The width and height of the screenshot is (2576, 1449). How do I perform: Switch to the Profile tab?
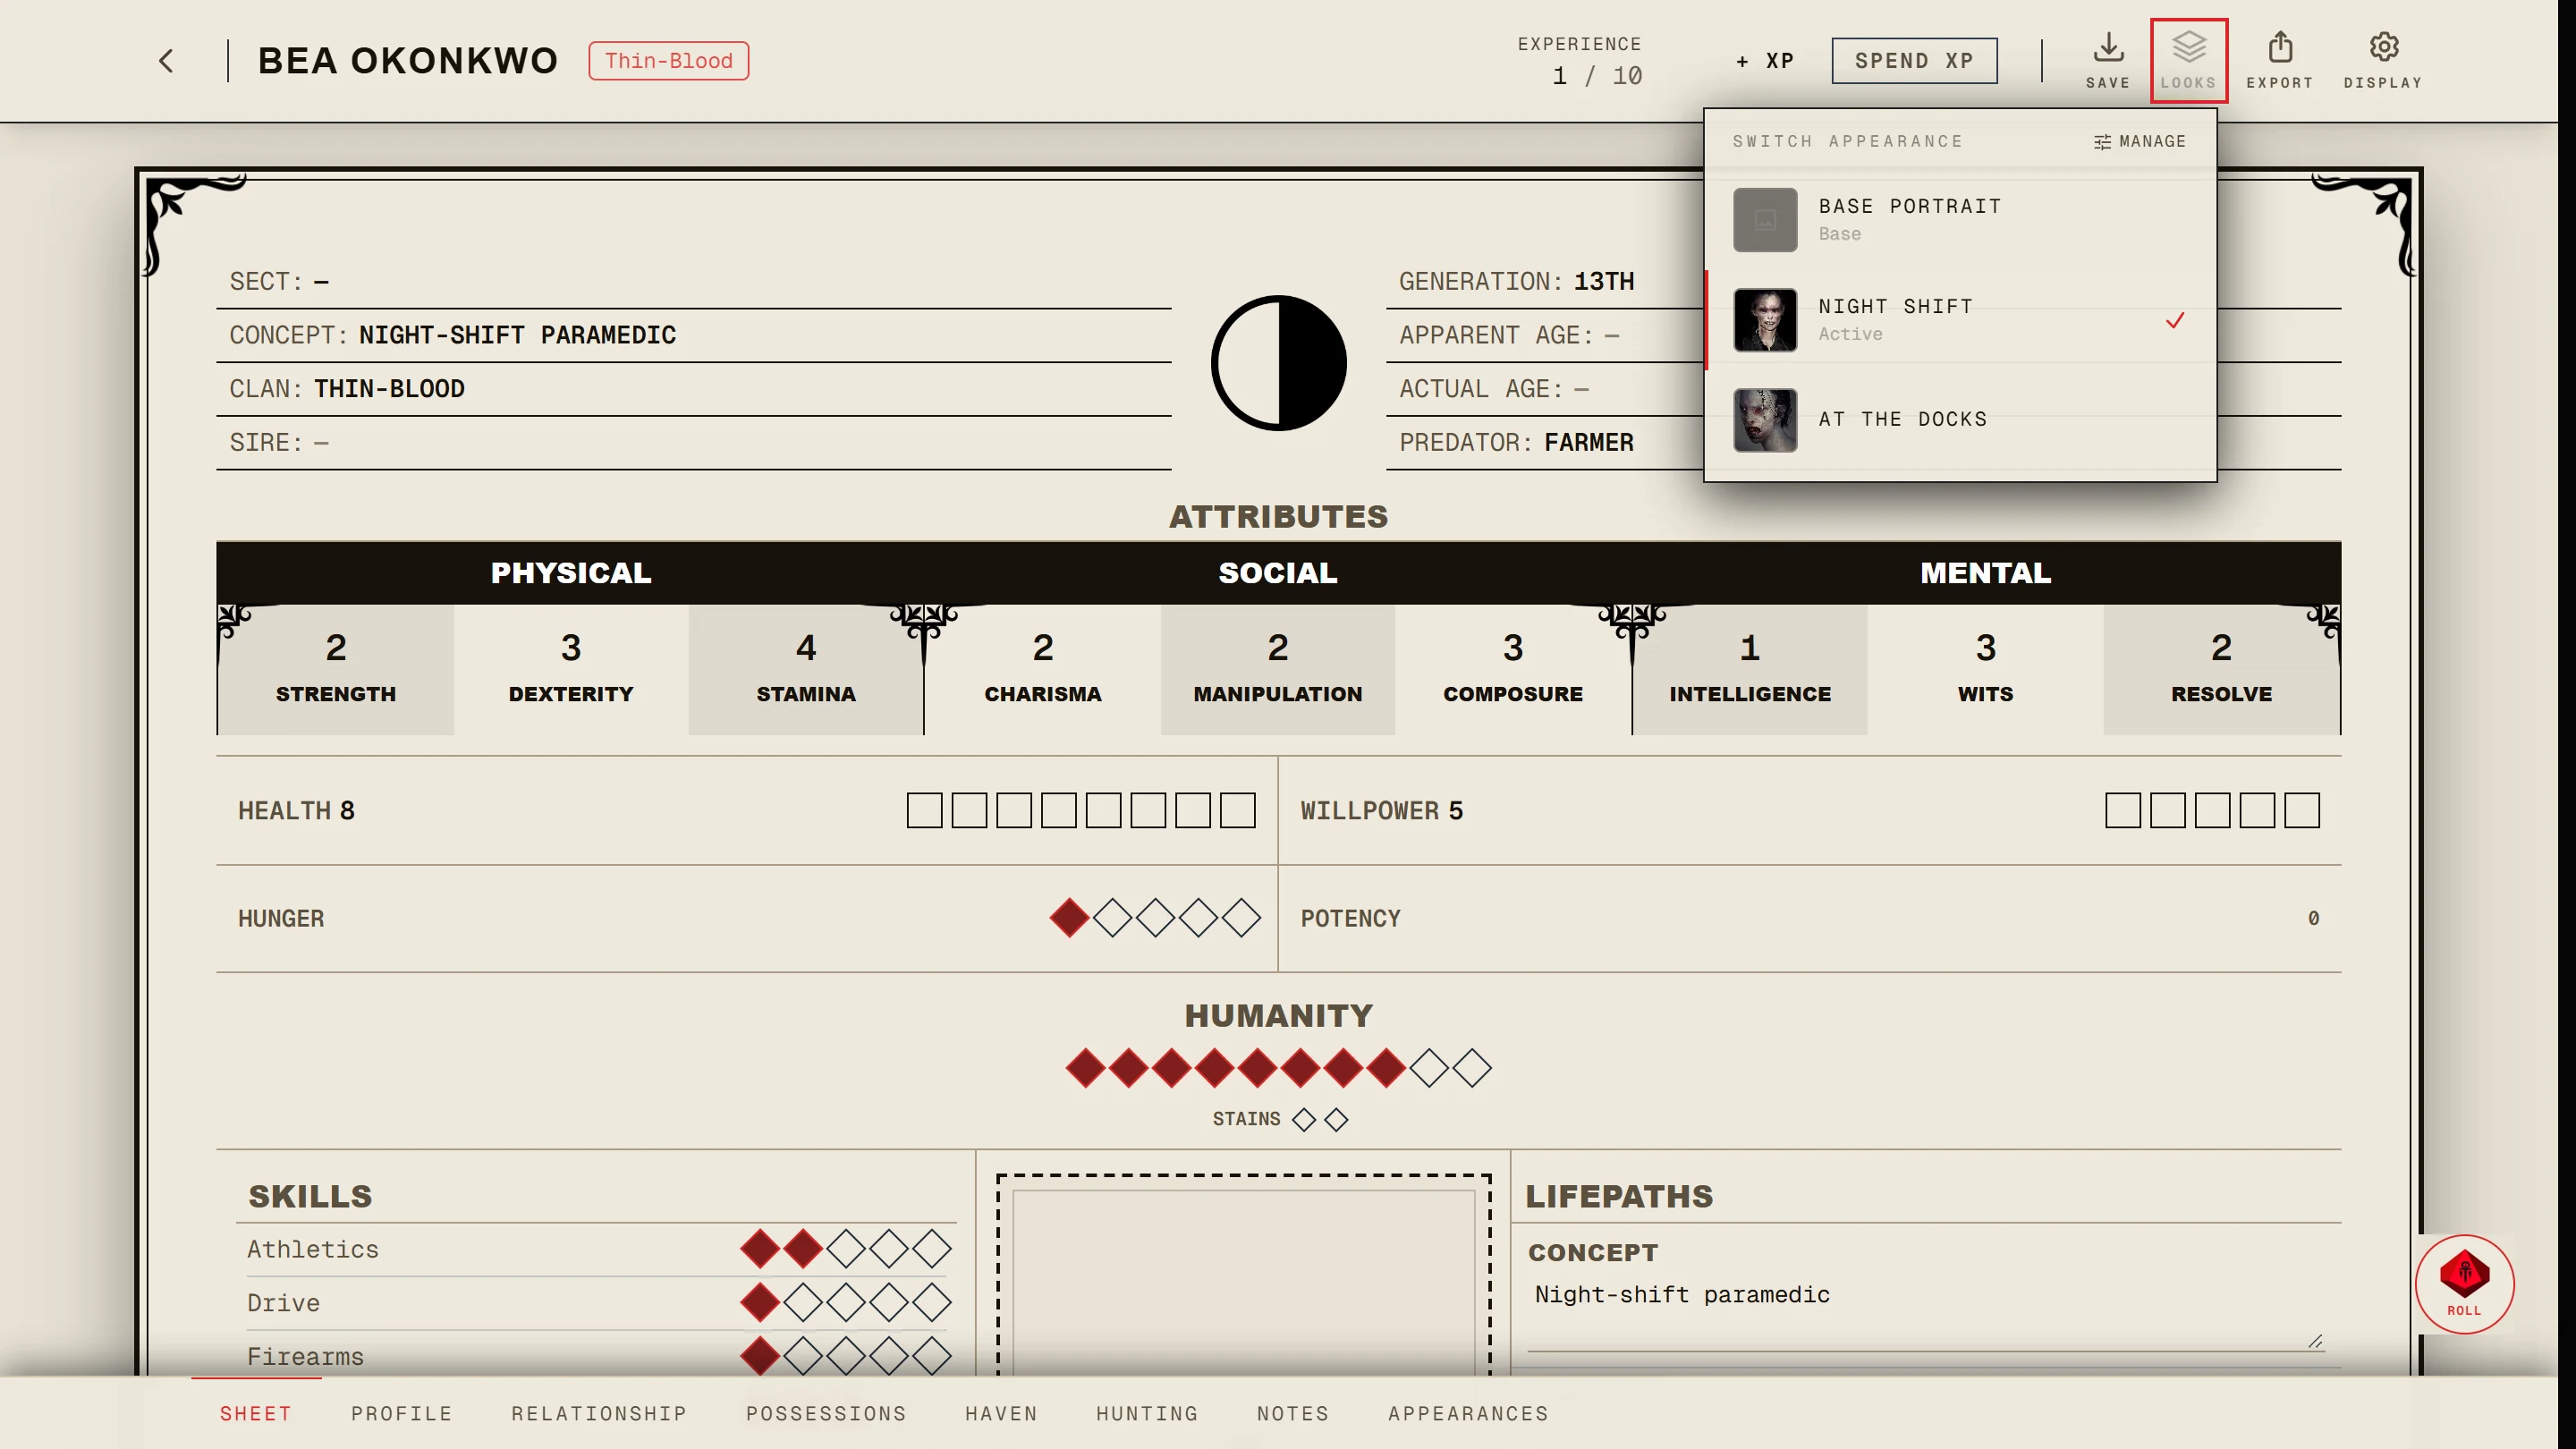(x=401, y=1413)
